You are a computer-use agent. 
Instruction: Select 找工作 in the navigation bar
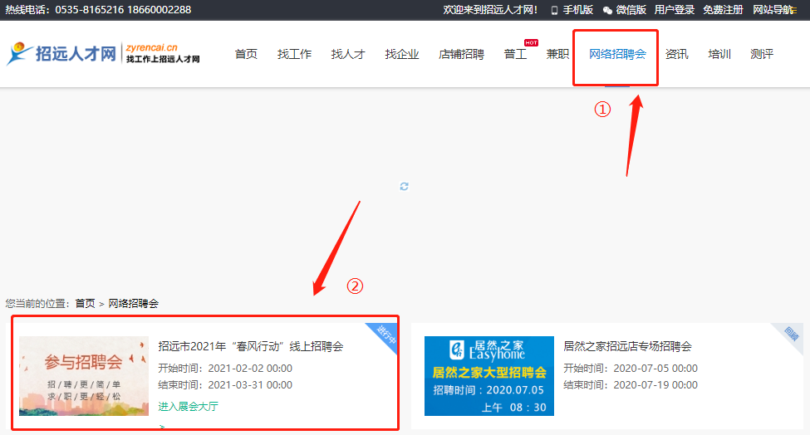pyautogui.click(x=294, y=54)
